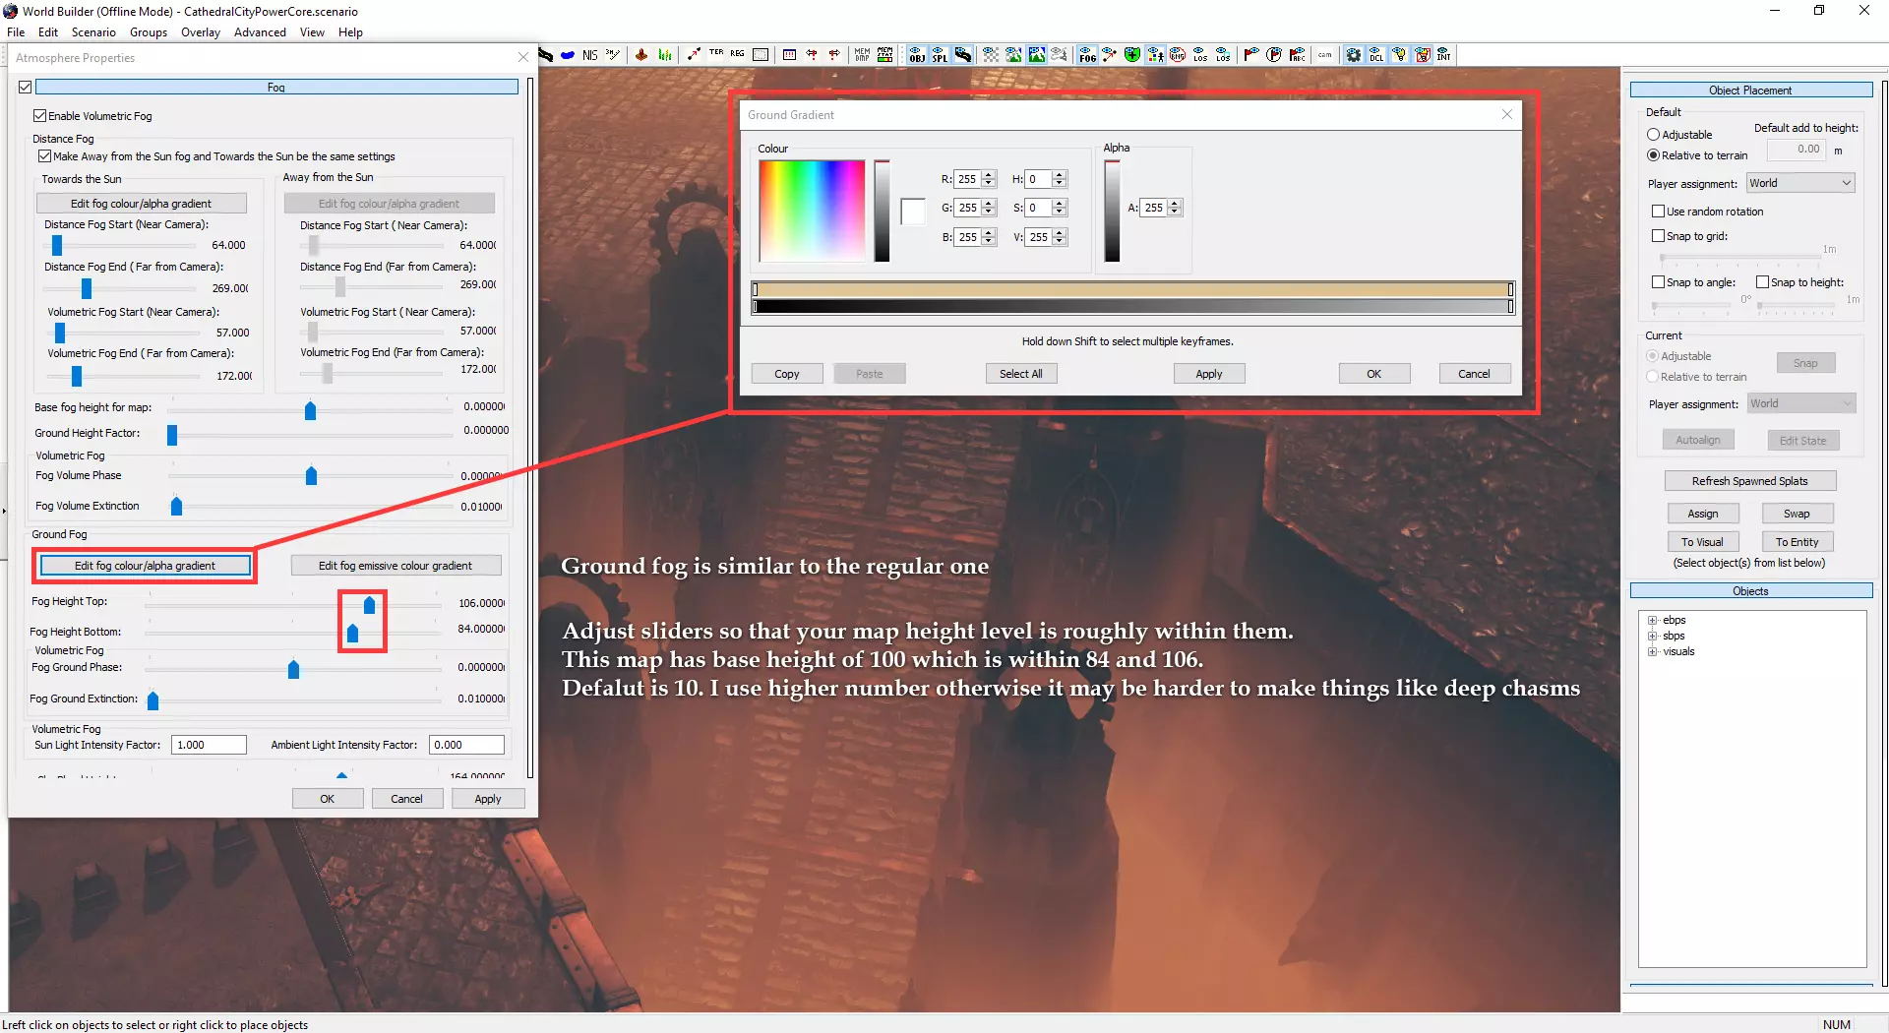Click Apply in Atmosphere Properties panel

pos(488,799)
